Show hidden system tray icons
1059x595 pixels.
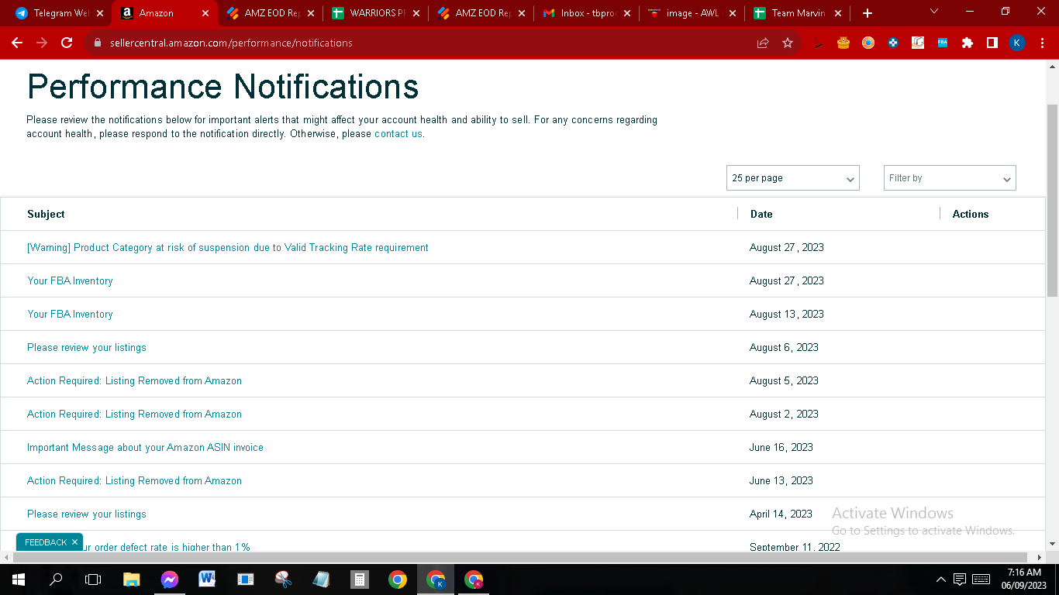(x=941, y=580)
